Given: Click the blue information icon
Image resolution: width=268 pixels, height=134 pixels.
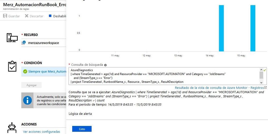Looking at the screenshot, I should pos(27,100).
